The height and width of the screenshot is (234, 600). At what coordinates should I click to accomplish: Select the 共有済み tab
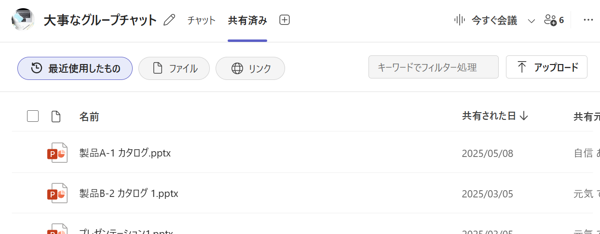pyautogui.click(x=247, y=20)
